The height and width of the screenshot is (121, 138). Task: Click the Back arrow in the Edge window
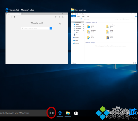(x=7, y=17)
